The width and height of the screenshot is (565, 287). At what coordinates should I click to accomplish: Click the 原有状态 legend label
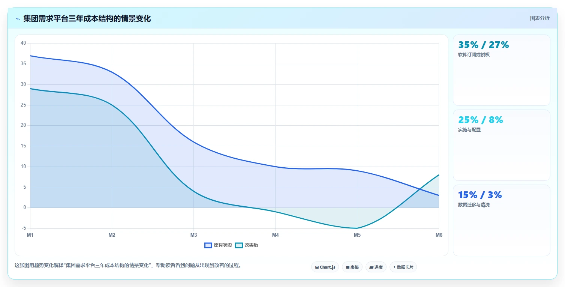tap(223, 245)
